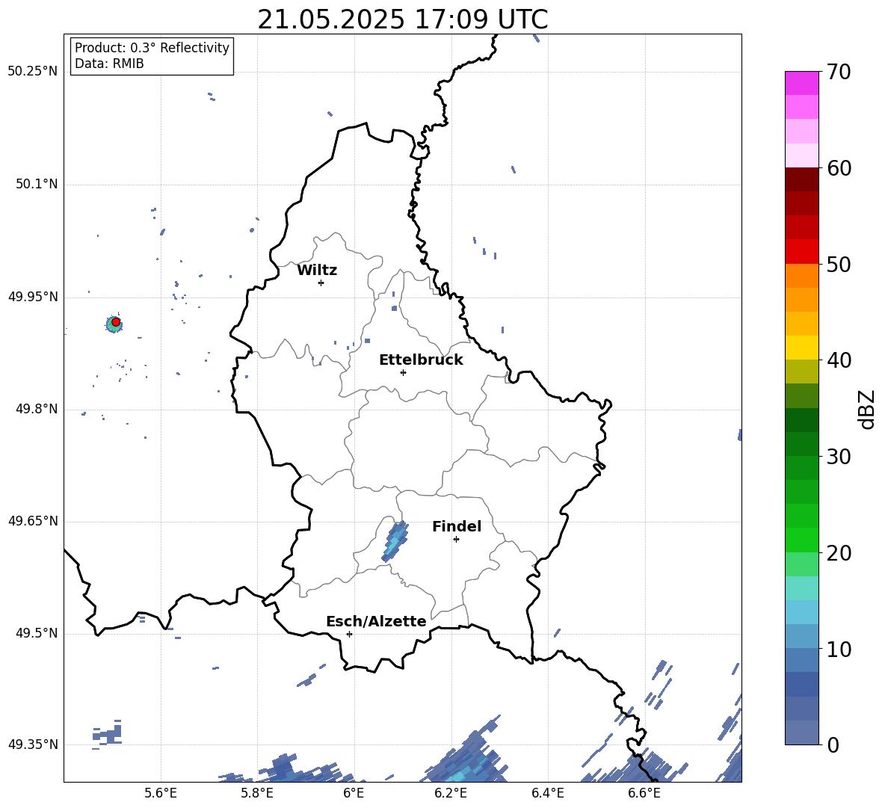Click the '49.35°N' latitude label

pyautogui.click(x=33, y=744)
